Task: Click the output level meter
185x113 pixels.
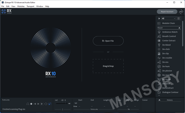Action: [62, 103]
